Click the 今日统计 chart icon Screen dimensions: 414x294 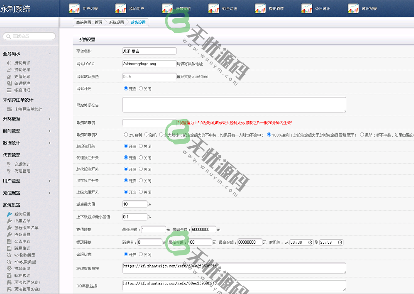(307, 8)
